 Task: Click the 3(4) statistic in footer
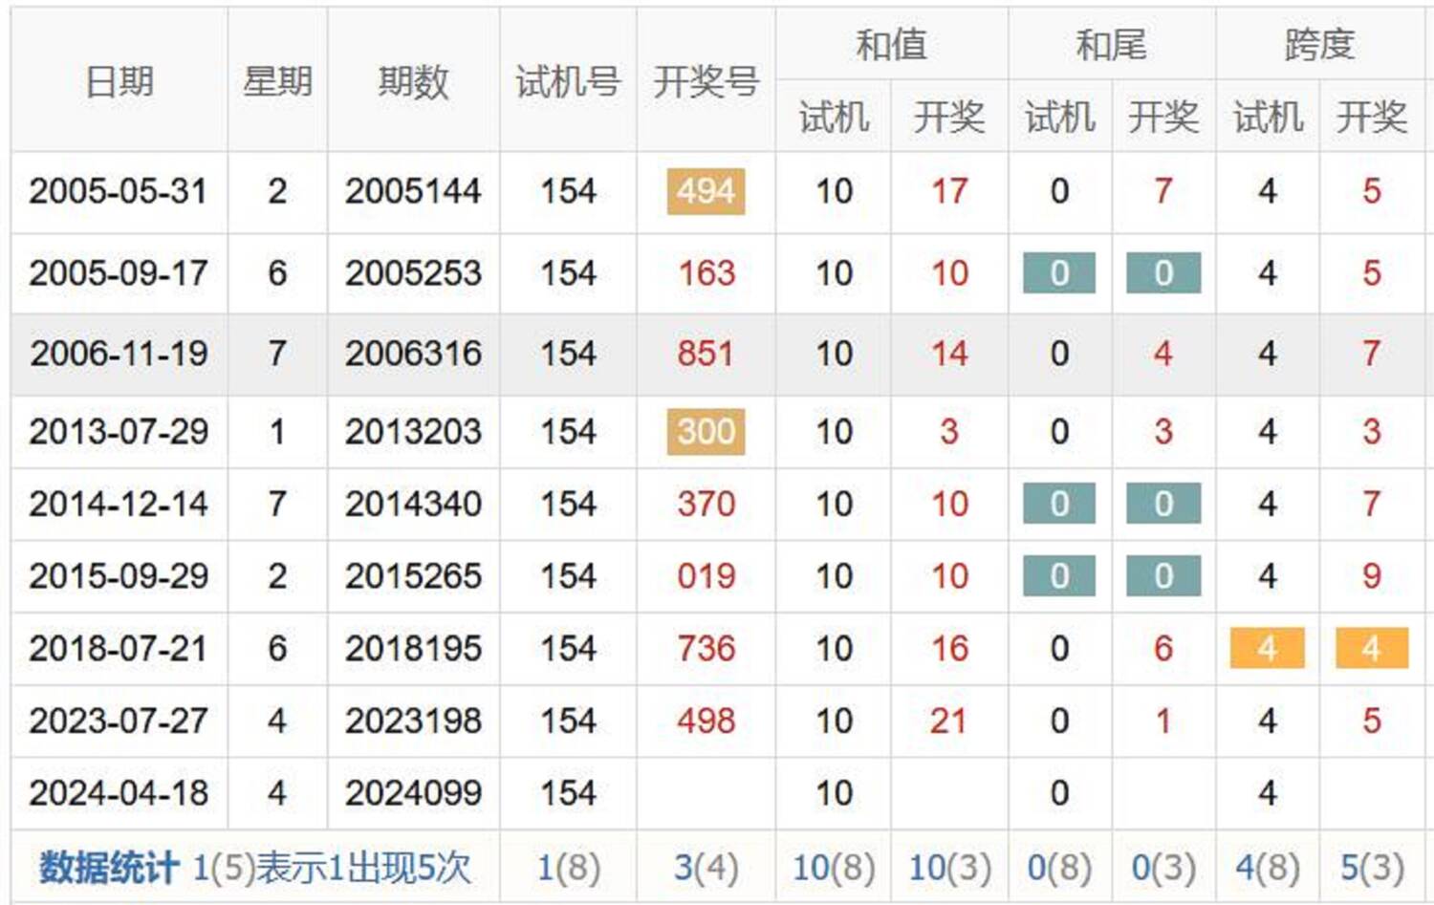706,868
